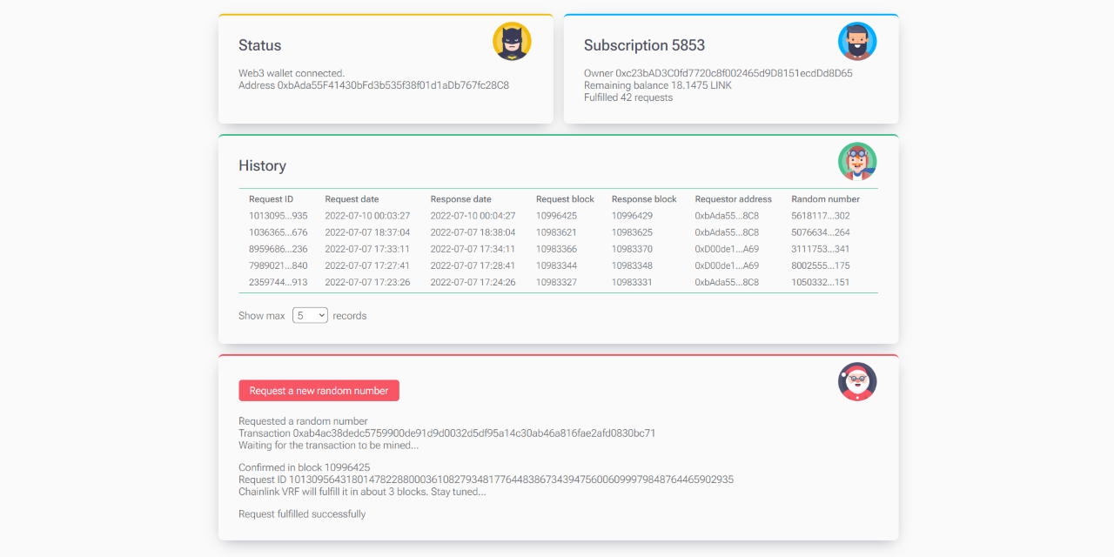Screen dimensions: 1114x557
Task: Click the pilot avatar in History card
Action: click(856, 162)
